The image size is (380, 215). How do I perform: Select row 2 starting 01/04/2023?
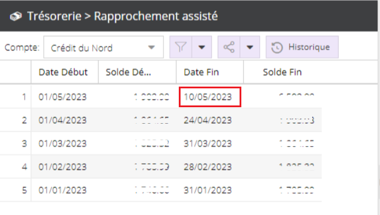pos(160,120)
